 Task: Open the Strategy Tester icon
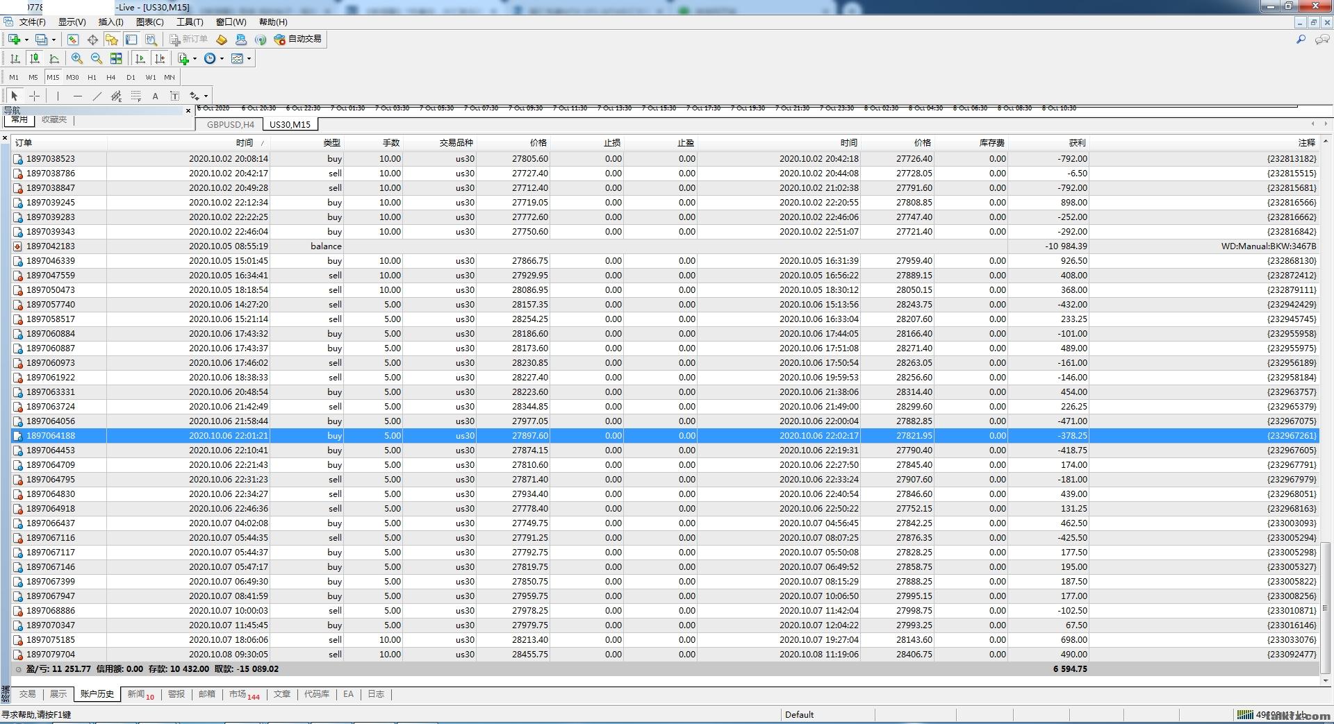pos(151,40)
